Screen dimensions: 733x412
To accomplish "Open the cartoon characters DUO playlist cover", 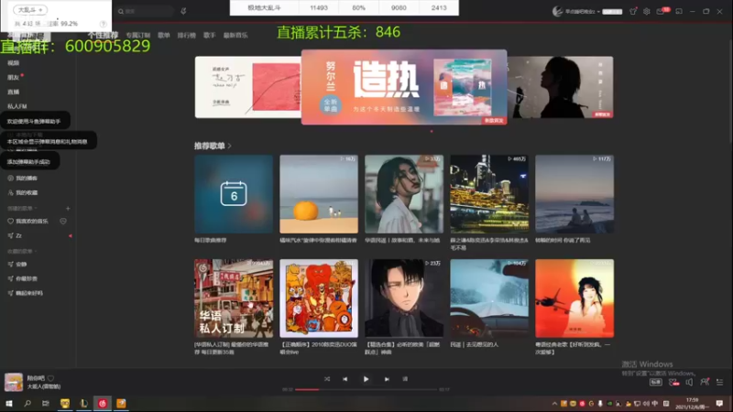I will click(319, 298).
